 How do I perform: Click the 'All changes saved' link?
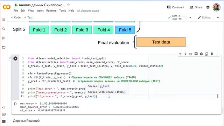88,10
